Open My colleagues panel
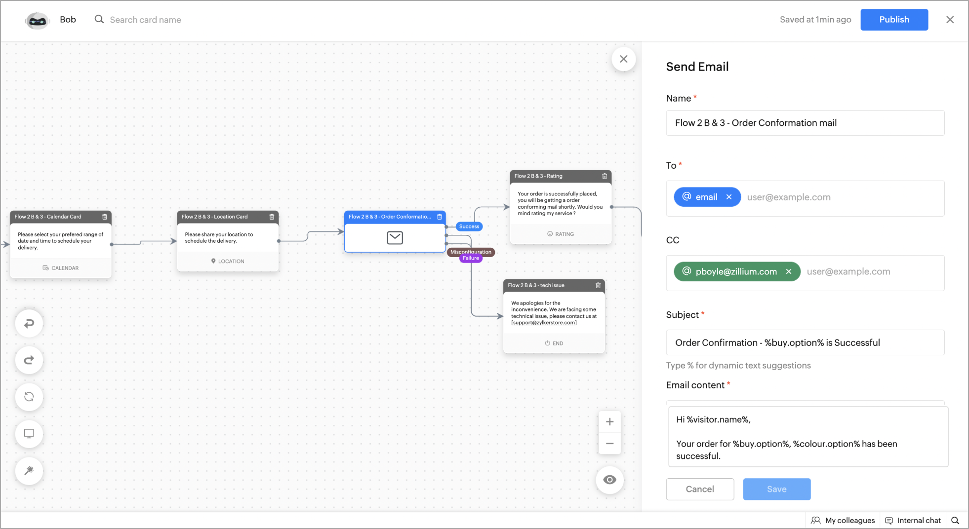 (843, 521)
